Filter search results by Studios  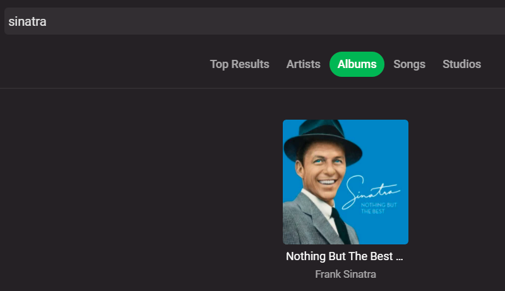point(461,64)
